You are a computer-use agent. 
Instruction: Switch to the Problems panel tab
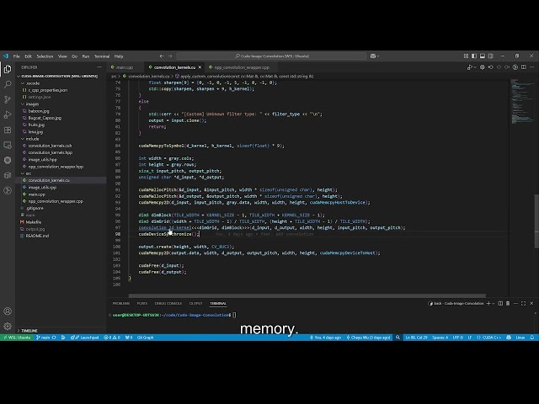point(121,303)
